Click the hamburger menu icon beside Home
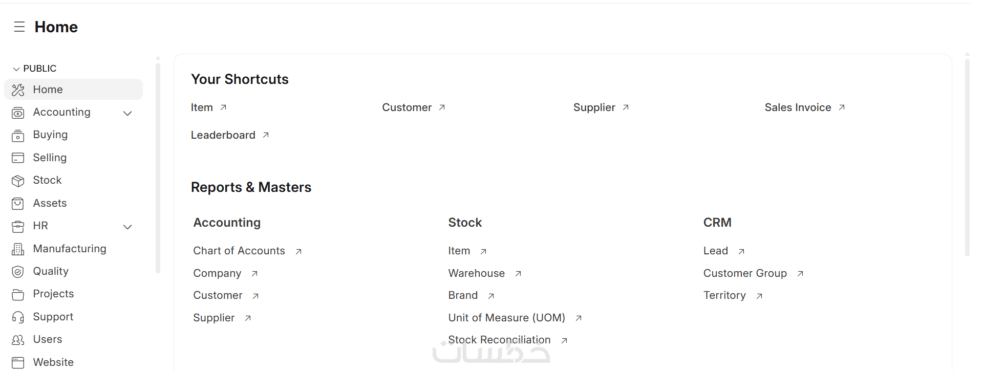The image size is (983, 371). (19, 27)
